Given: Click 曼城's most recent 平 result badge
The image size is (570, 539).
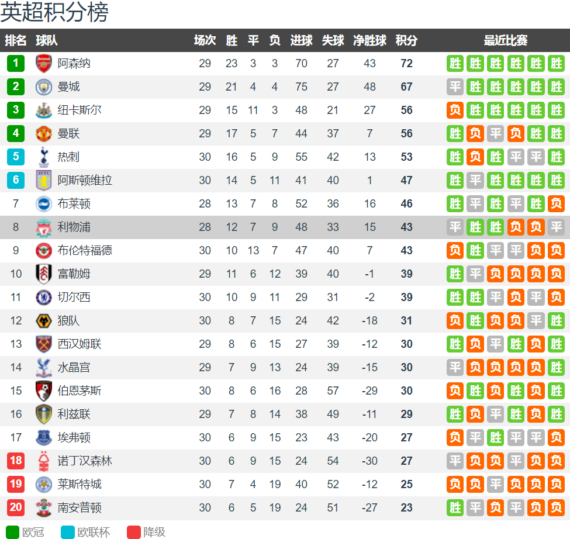Looking at the screenshot, I should coord(455,87).
